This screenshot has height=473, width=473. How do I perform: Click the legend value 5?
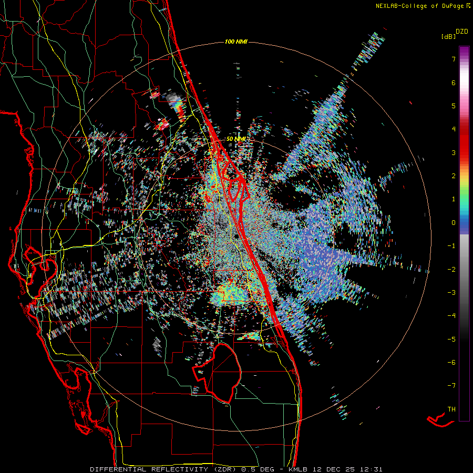pyautogui.click(x=453, y=106)
